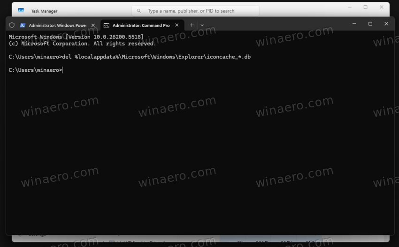
Task: Click the Microsoft Corporation copyright line
Action: [x=82, y=44]
